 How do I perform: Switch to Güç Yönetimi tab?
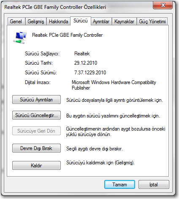tap(152, 22)
